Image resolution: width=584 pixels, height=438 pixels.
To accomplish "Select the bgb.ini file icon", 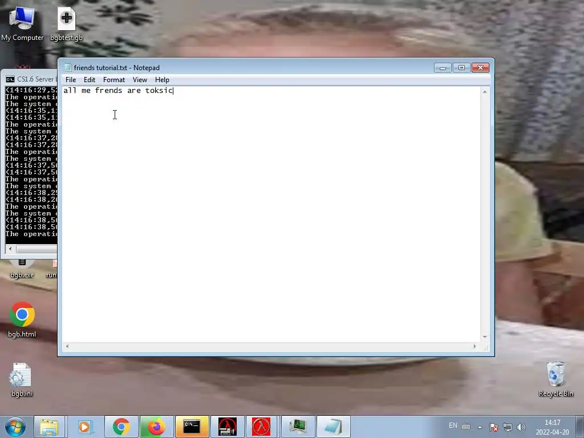I will [x=22, y=379].
